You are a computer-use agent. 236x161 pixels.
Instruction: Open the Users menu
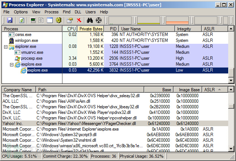click(90, 12)
